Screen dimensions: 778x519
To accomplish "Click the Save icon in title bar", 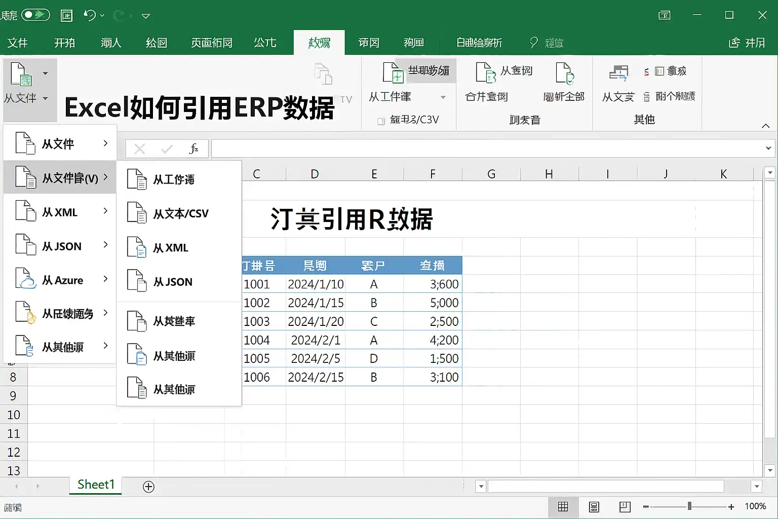I will (66, 16).
